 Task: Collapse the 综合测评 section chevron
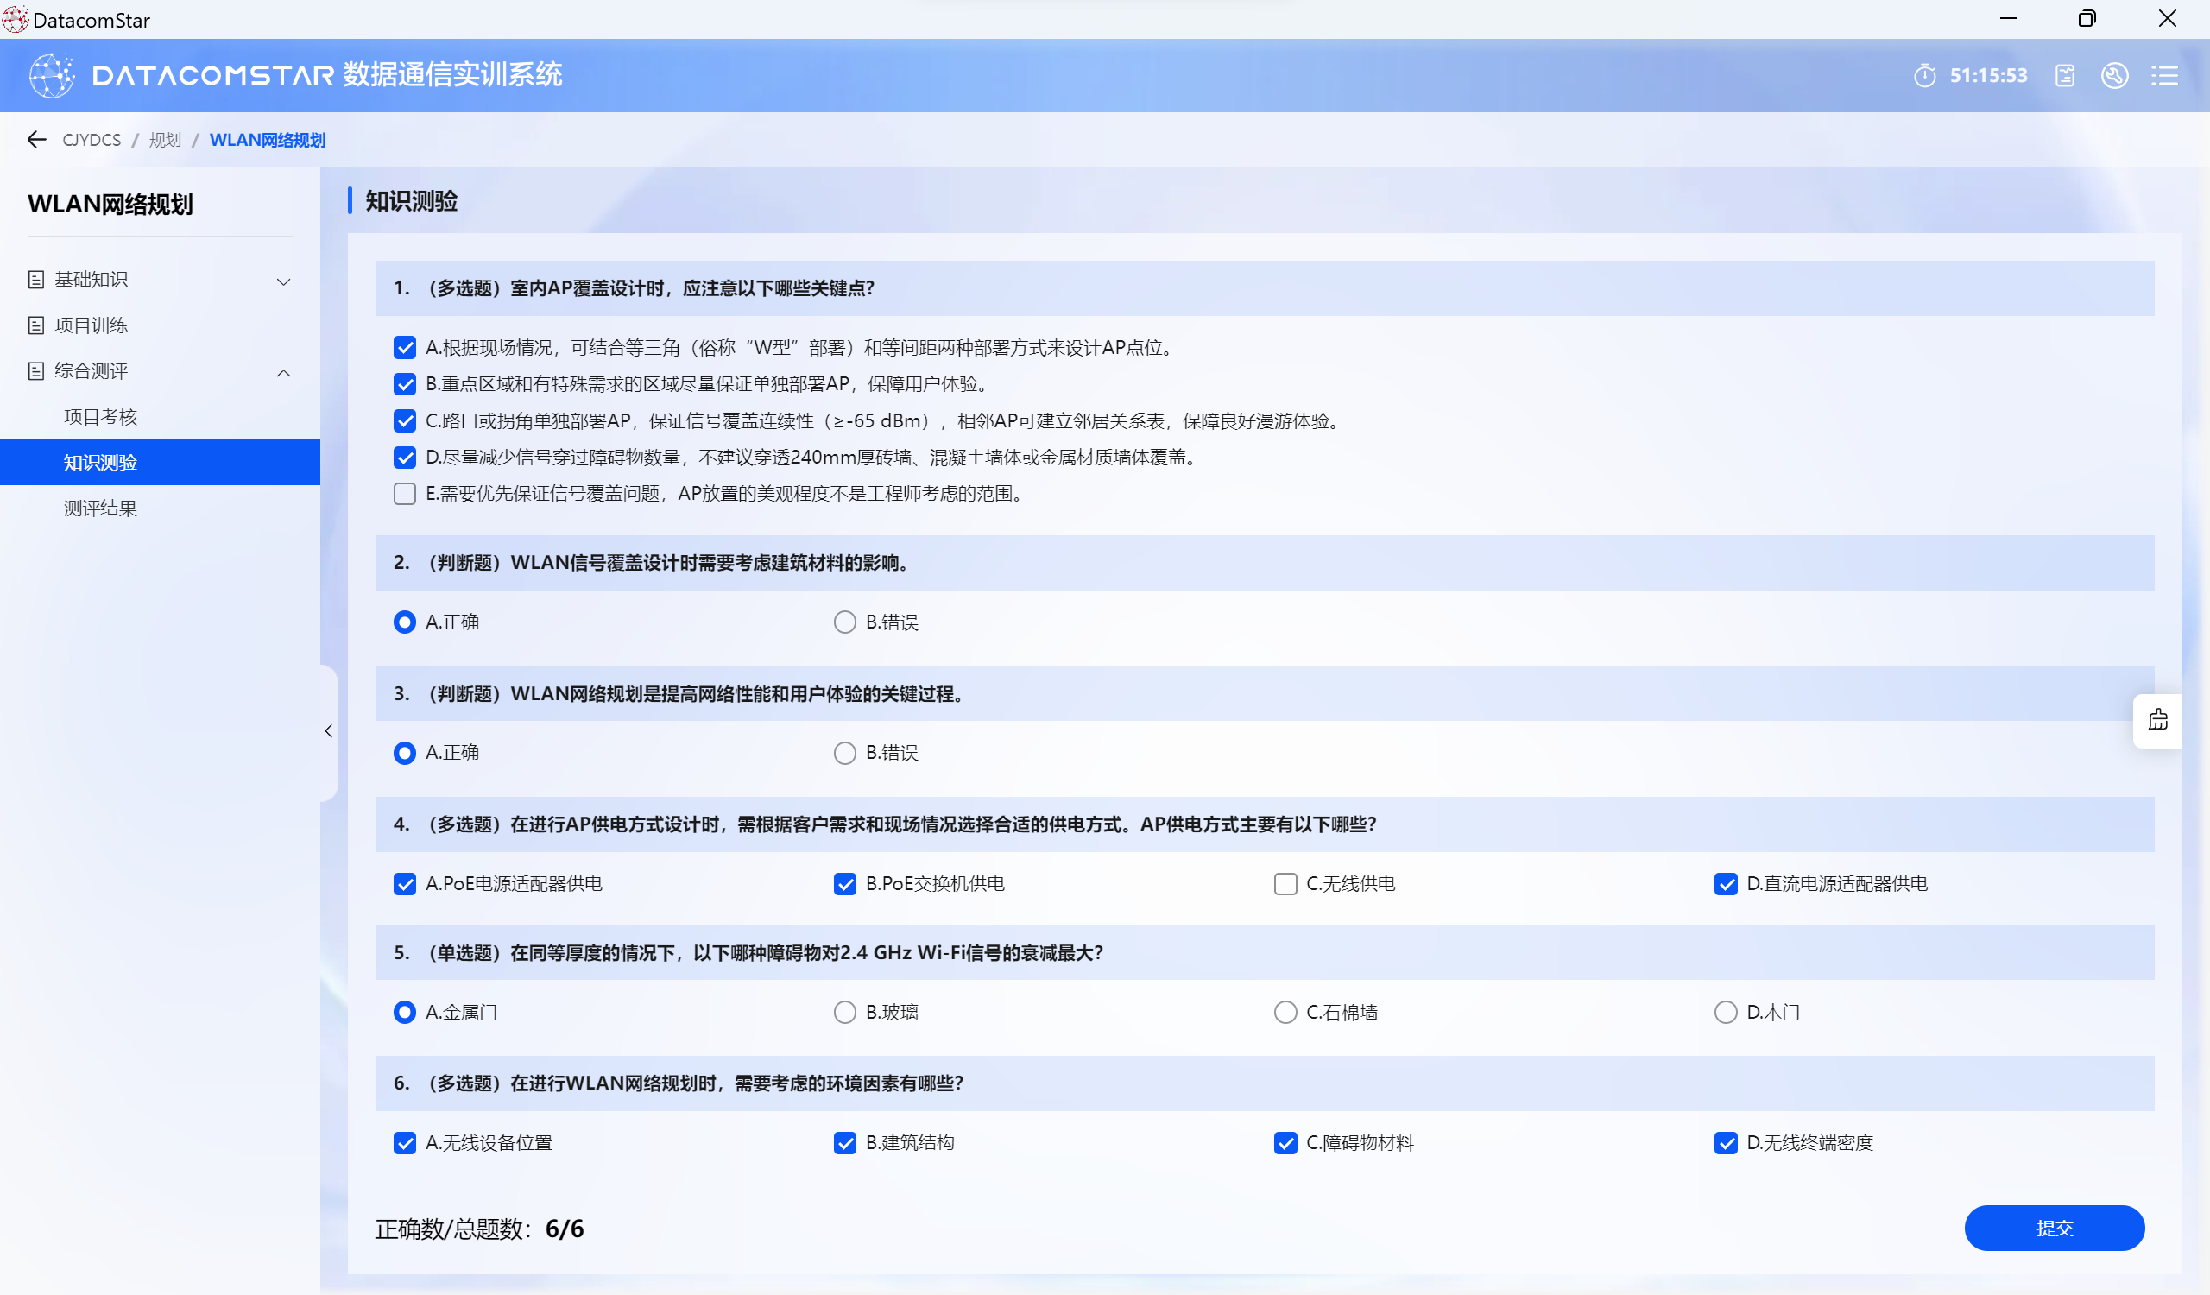[283, 373]
